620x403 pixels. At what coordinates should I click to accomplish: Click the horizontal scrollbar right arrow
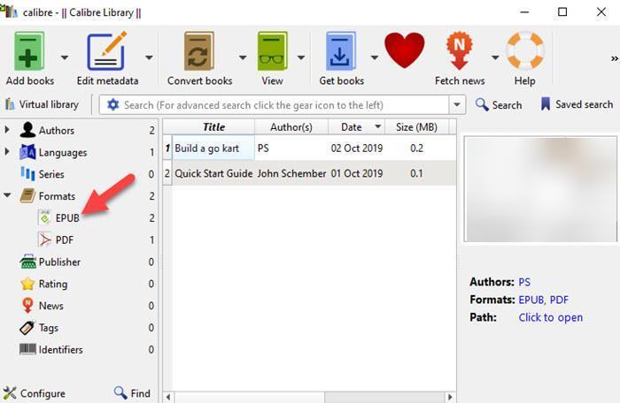pyautogui.click(x=450, y=397)
